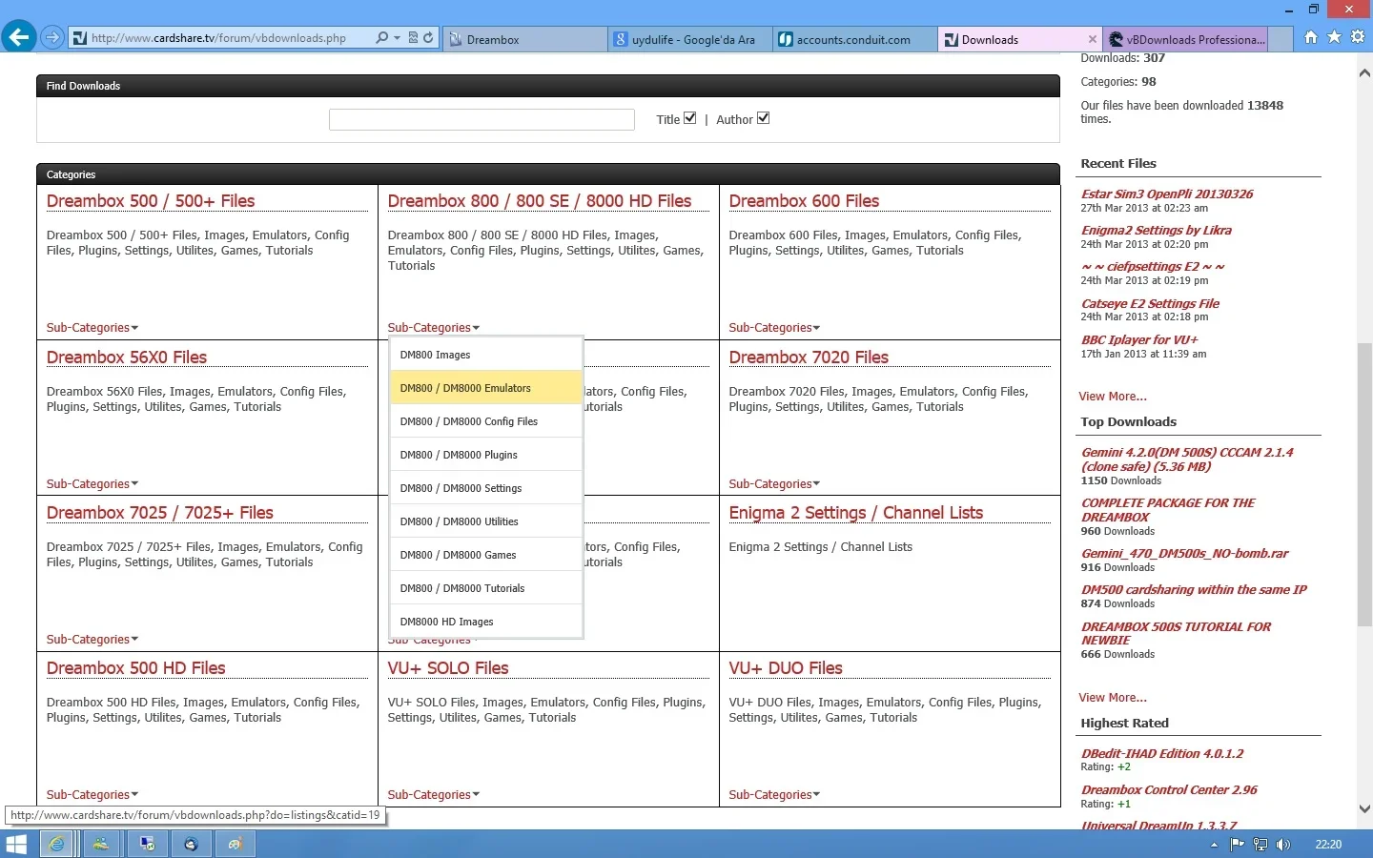Screen dimensions: 1373x858
Task: Select DM800 / DM8000 Games item
Action: tap(486, 555)
